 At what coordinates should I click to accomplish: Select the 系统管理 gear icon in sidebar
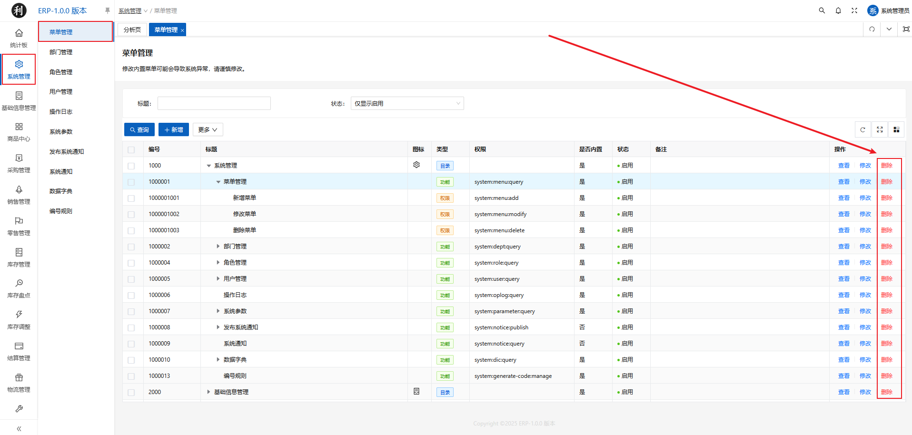(x=19, y=64)
